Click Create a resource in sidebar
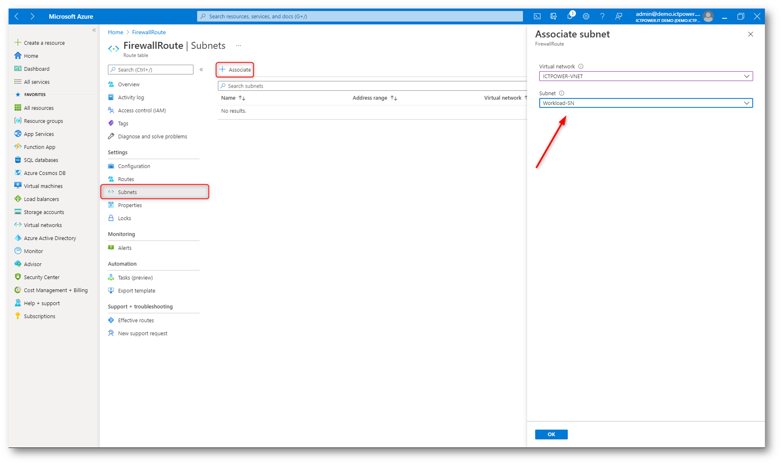Viewport: 782px width, 465px height. coord(44,43)
